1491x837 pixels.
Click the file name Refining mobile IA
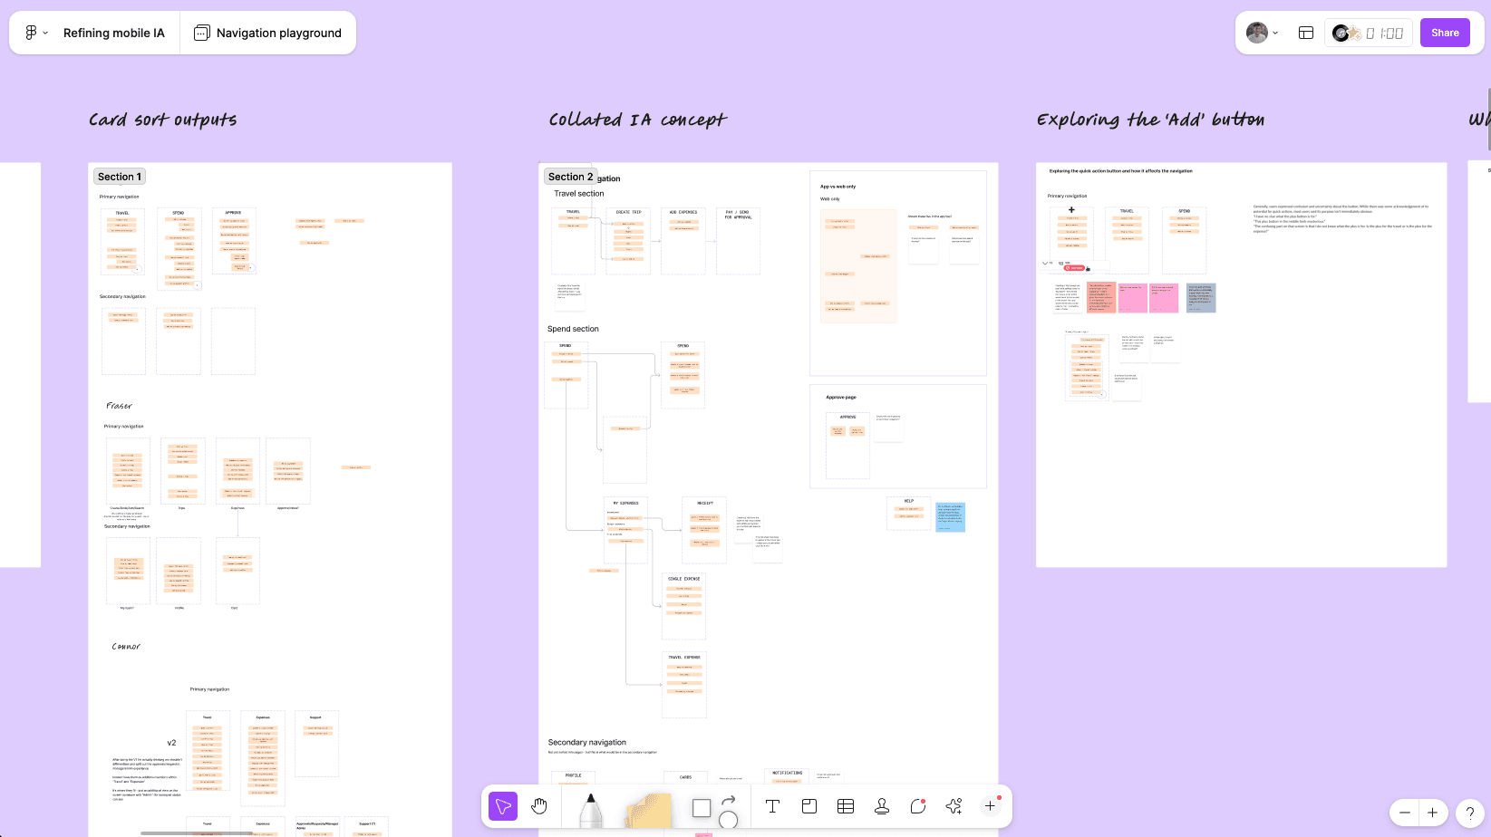pyautogui.click(x=114, y=33)
